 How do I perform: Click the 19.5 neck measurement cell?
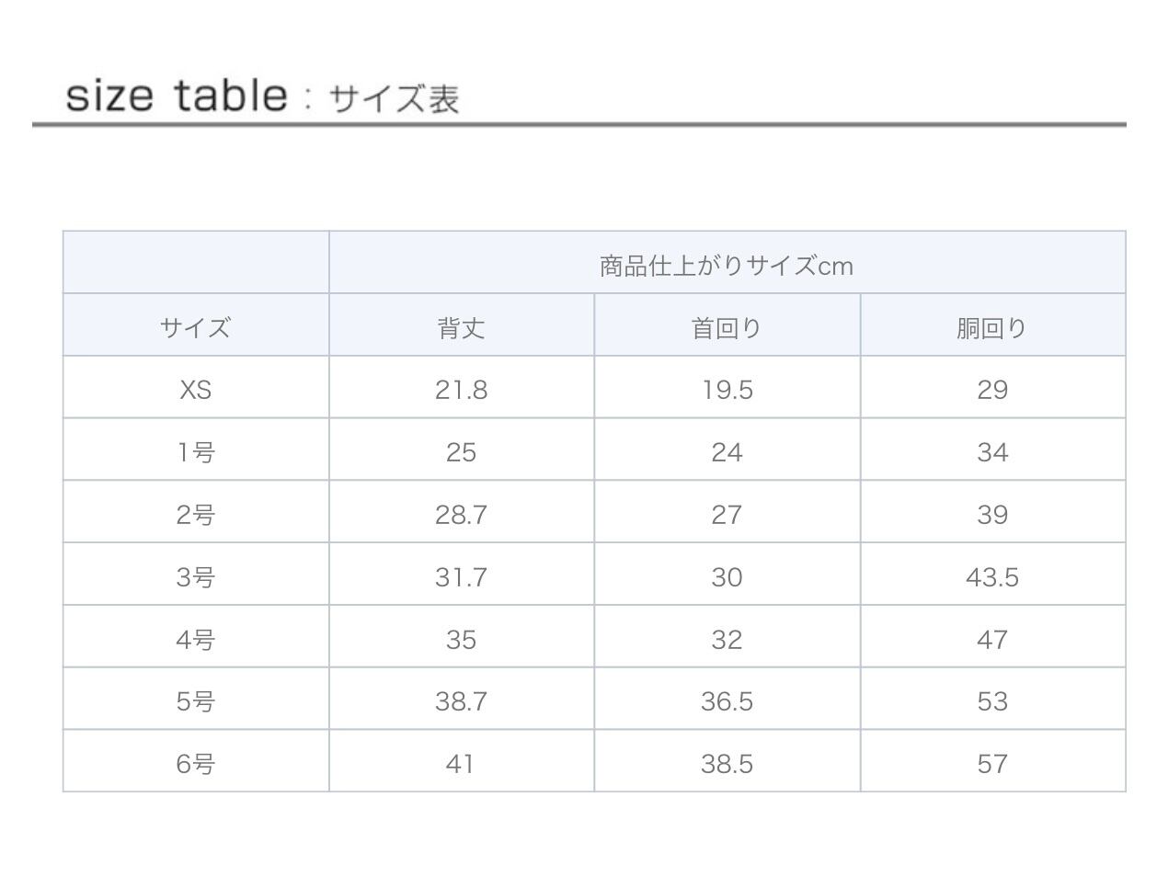(727, 390)
